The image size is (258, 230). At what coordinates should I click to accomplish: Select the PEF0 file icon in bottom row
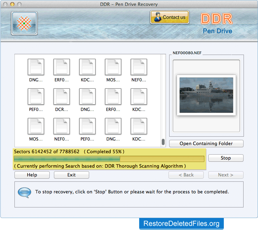tap(87, 126)
